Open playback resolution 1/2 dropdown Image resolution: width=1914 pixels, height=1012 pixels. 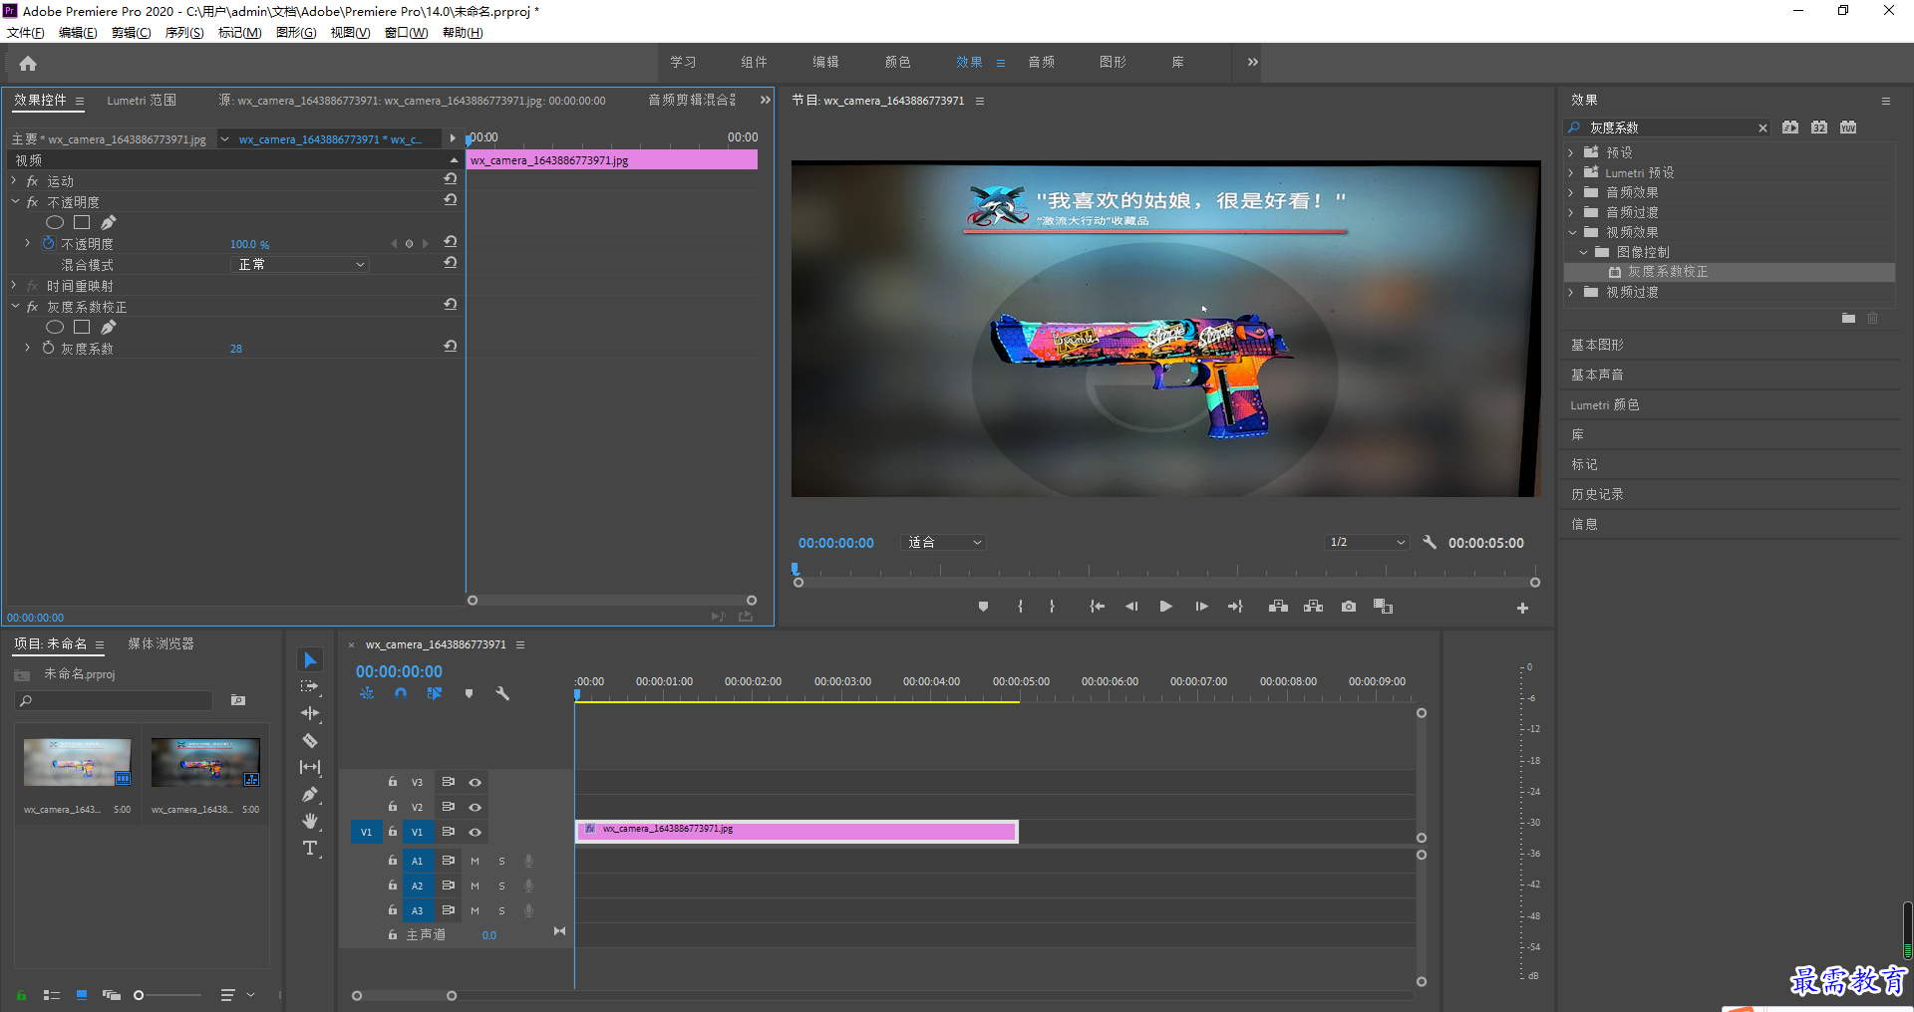coord(1367,542)
